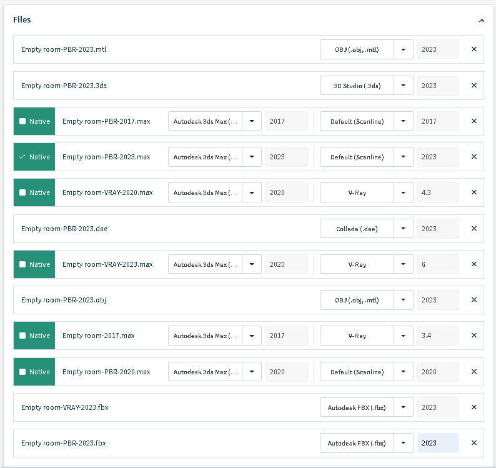Collapse the Files section chevron
Screen dimensions: 496x468
[481, 20]
